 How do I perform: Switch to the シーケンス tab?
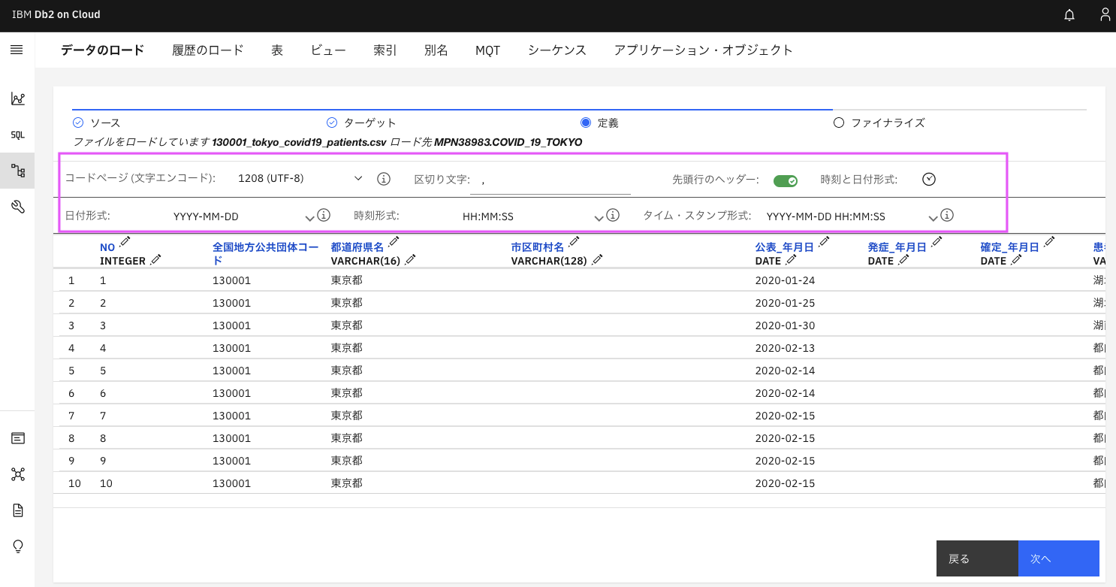tap(557, 50)
